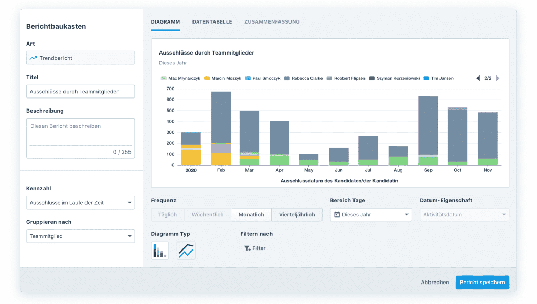The image size is (537, 304).
Task: Click Abbrechen to cancel
Action: (435, 282)
